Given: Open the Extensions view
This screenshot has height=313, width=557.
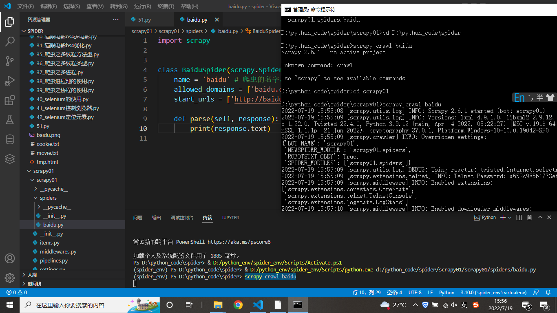Looking at the screenshot, I should 10,100.
